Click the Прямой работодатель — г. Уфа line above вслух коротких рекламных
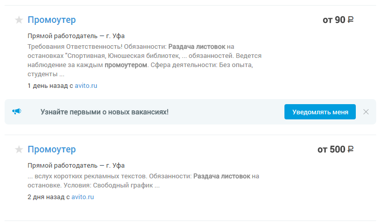Screen dimensions: 392x222 tap(76, 166)
